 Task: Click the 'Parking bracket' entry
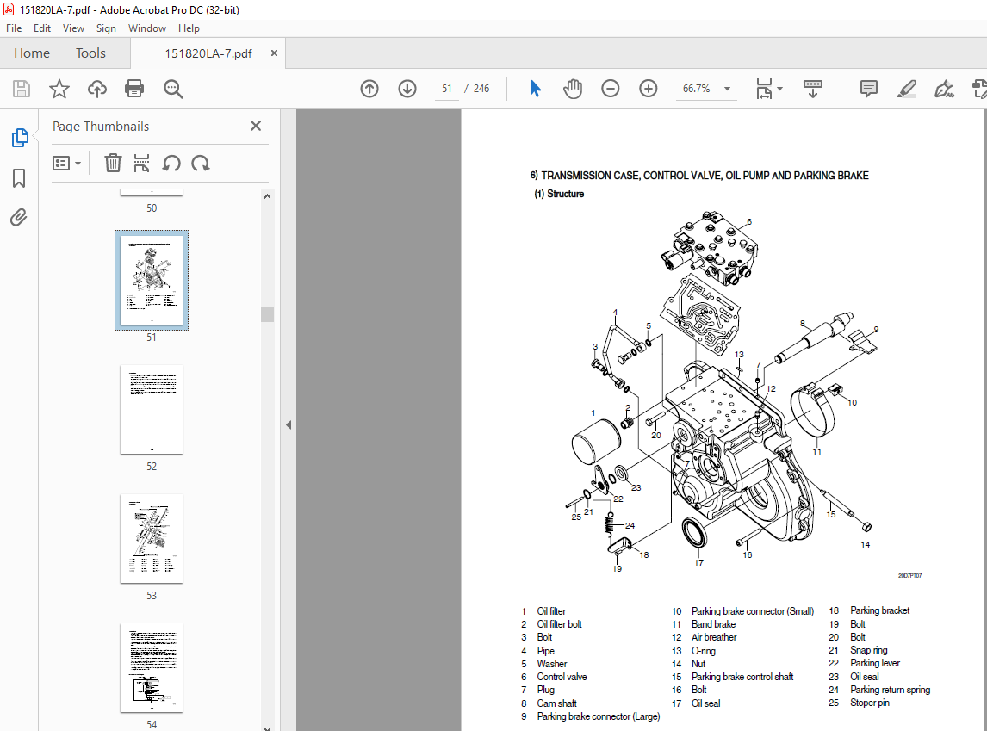pyautogui.click(x=879, y=610)
